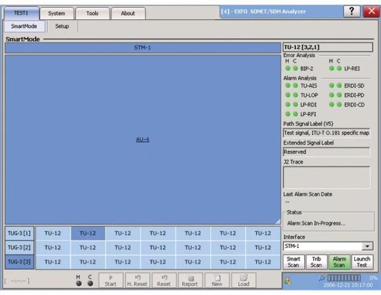Switch to the System tab
381x295 pixels.
coord(57,13)
